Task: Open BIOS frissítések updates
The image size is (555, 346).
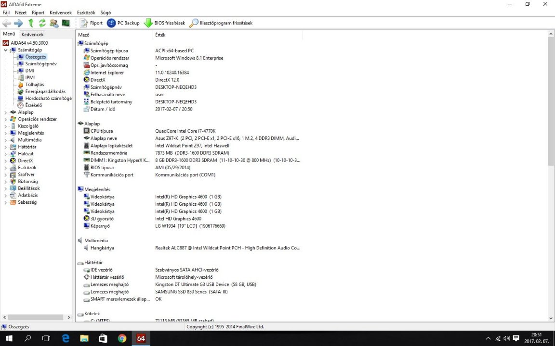Action: [x=164, y=23]
